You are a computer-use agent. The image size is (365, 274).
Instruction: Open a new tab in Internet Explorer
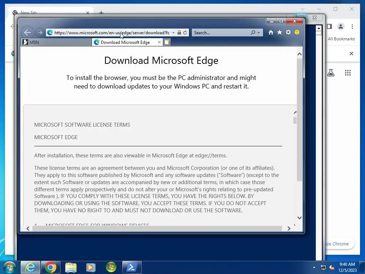167,42
